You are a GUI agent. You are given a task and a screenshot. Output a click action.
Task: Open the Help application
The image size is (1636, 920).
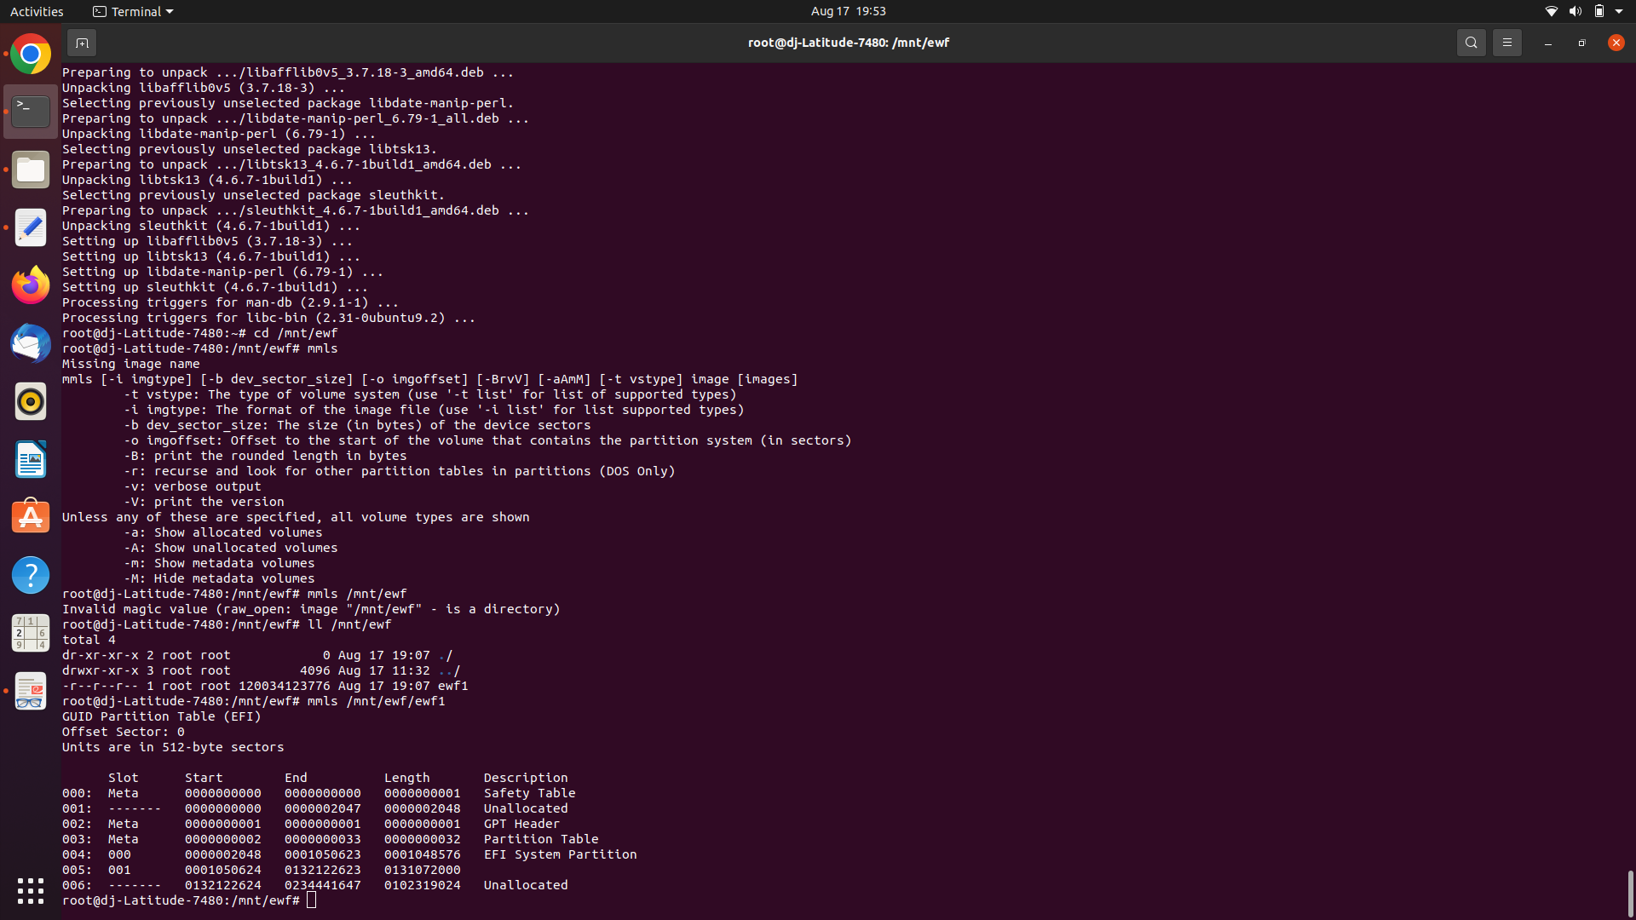pyautogui.click(x=31, y=575)
